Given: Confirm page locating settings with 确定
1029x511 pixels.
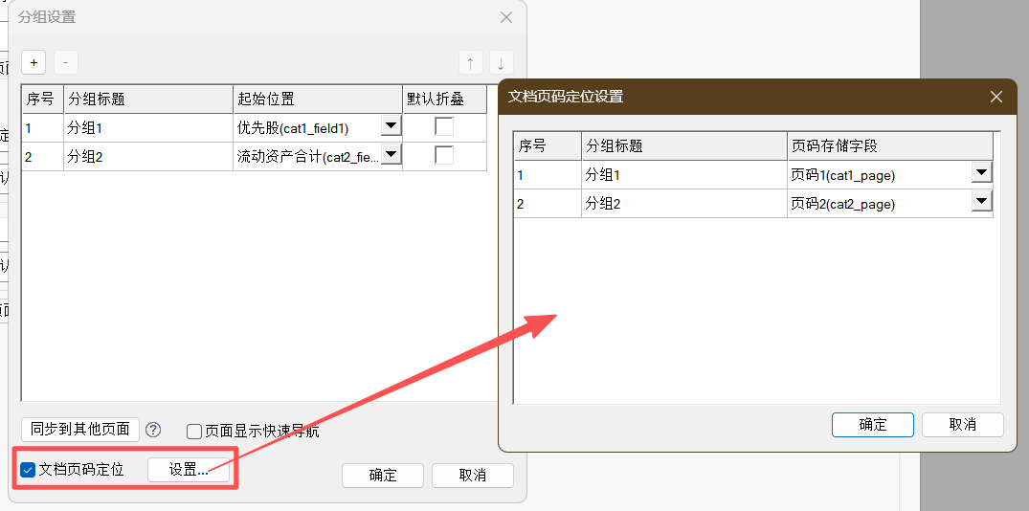Looking at the screenshot, I should coord(873,425).
